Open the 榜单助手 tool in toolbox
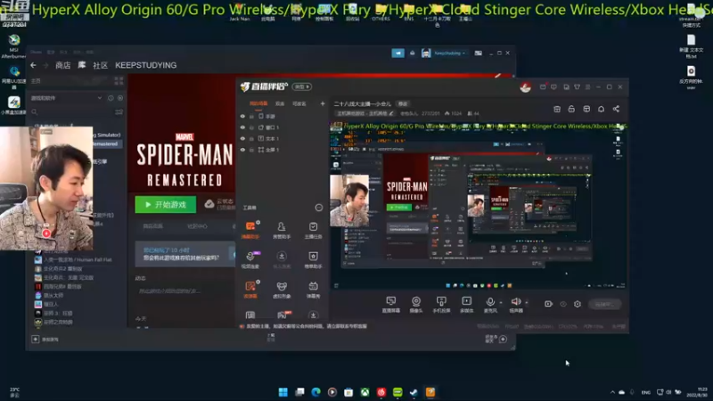 [313, 259]
